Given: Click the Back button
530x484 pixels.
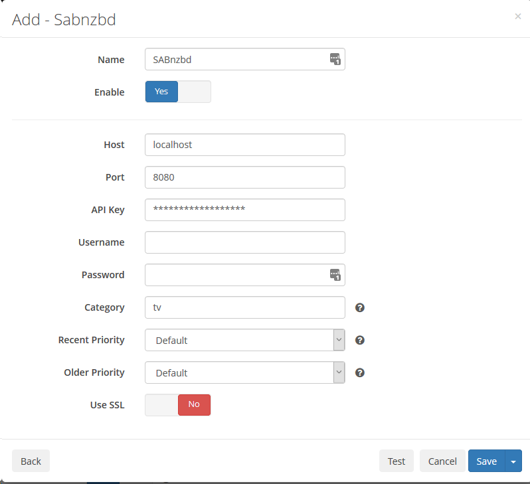Looking at the screenshot, I should pos(31,461).
